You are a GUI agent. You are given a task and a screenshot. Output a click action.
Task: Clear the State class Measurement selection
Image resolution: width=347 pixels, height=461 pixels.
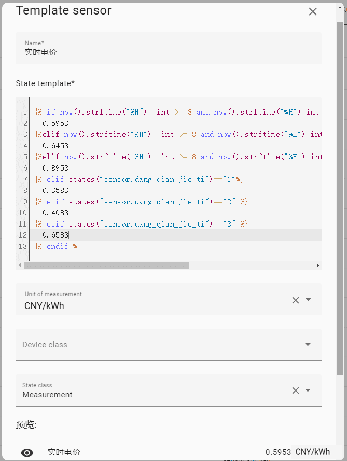tap(296, 390)
